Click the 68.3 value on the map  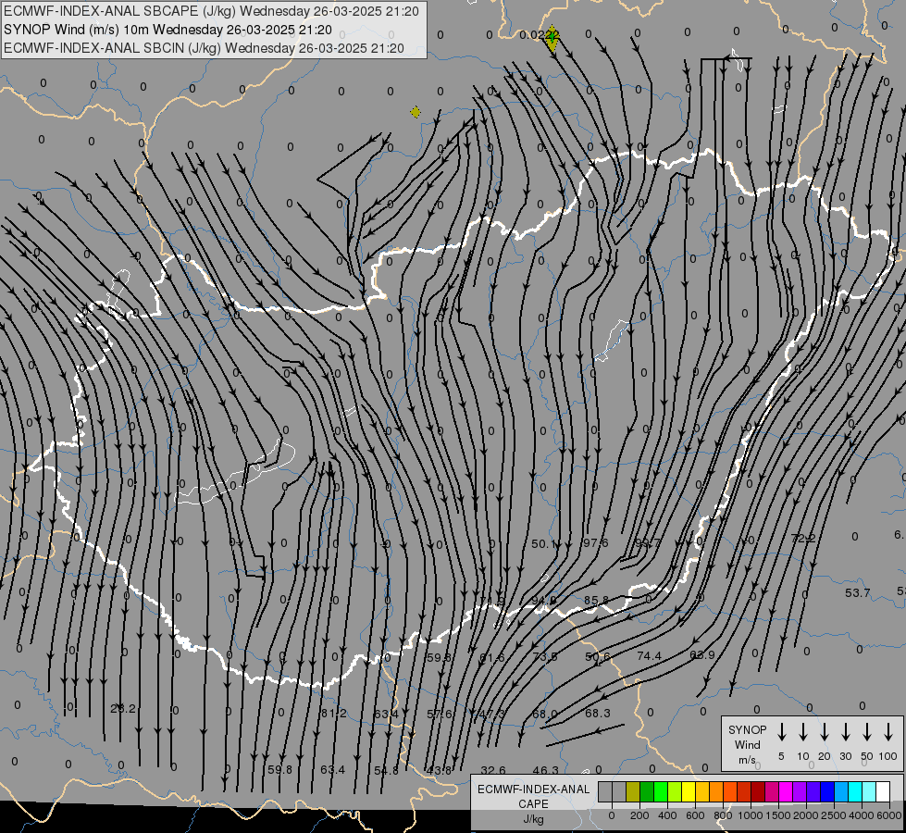point(598,713)
